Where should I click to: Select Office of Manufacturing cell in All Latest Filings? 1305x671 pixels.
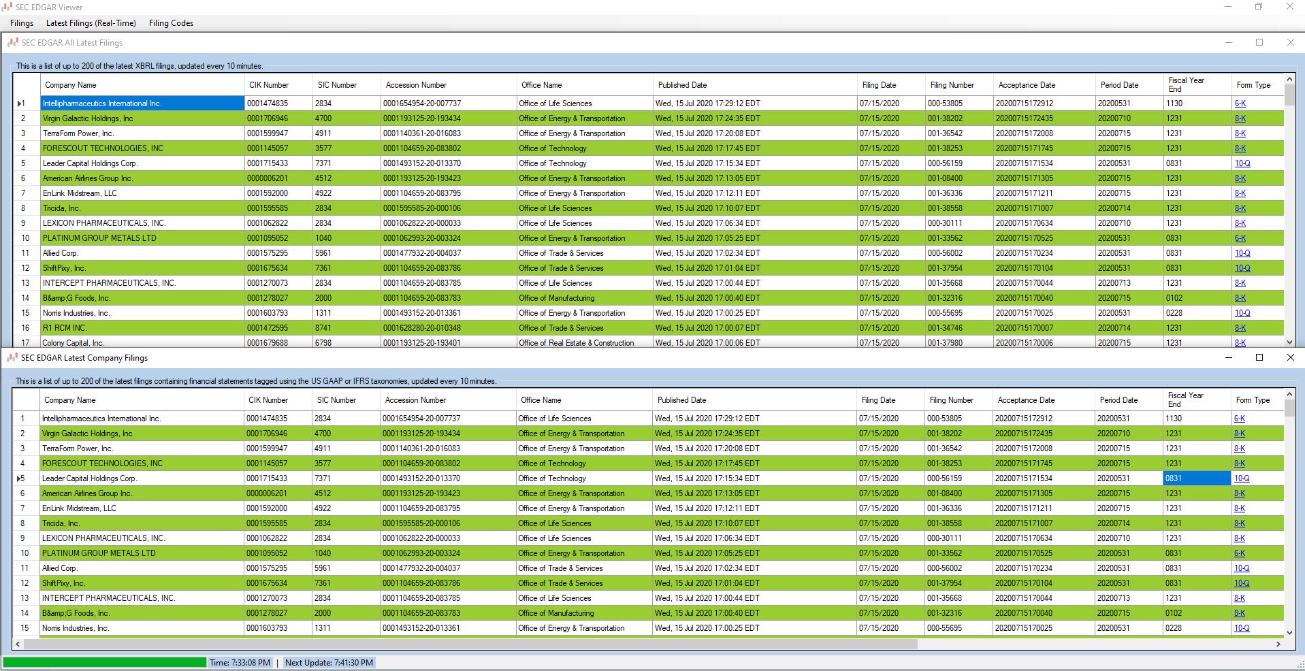[585, 298]
